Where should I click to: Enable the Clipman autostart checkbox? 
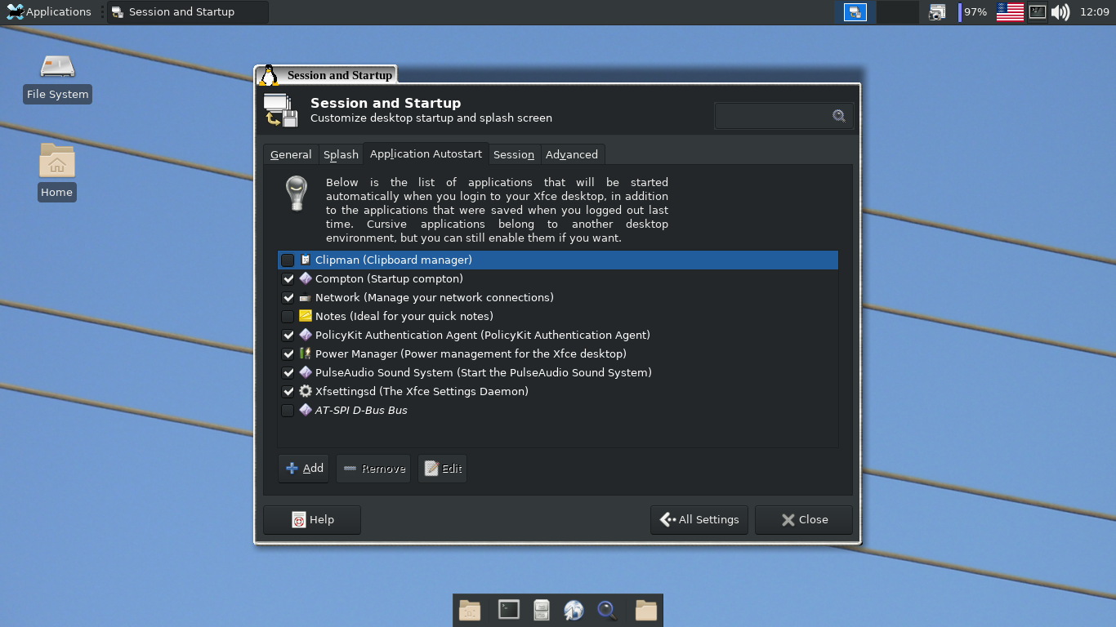[x=288, y=260]
